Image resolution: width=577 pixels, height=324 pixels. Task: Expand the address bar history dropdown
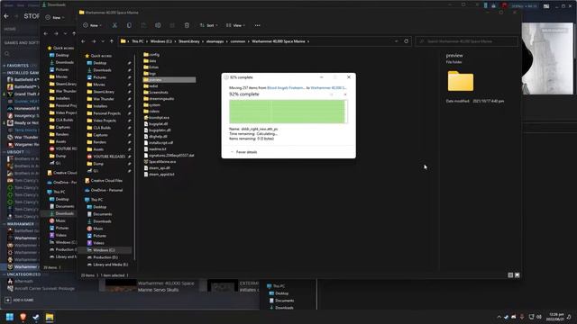click(x=397, y=41)
